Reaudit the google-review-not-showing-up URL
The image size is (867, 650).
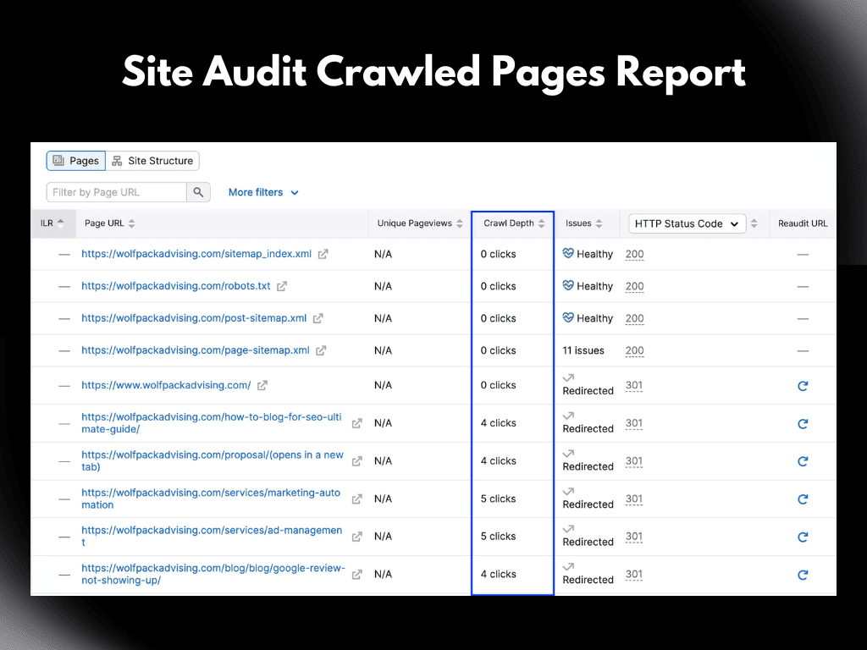[x=803, y=575]
